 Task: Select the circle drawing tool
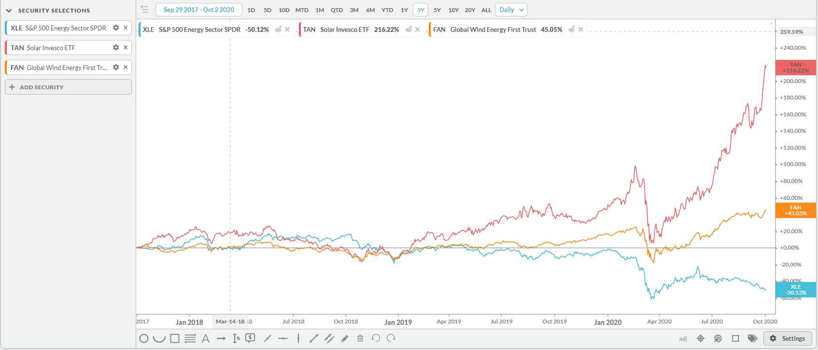click(144, 338)
